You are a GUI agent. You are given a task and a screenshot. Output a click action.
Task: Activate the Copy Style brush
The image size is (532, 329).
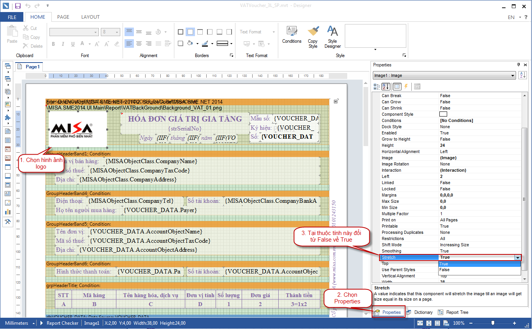point(313,37)
